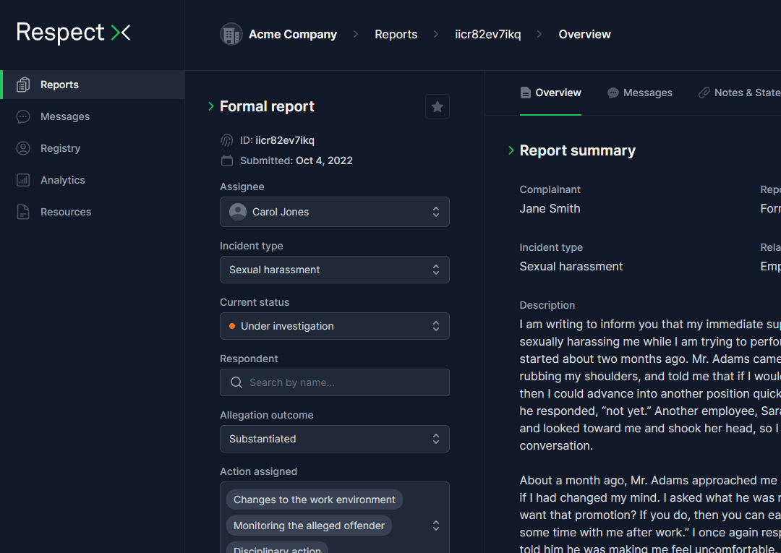Star the Formal report as favorite
This screenshot has width=781, height=553.
pos(437,106)
